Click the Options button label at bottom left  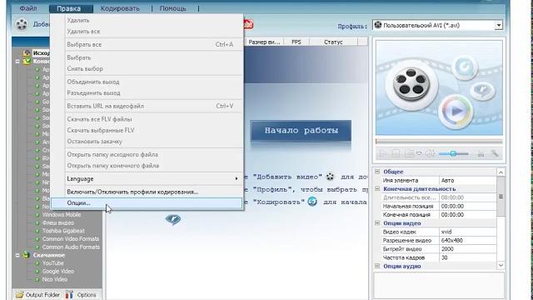pos(87,295)
